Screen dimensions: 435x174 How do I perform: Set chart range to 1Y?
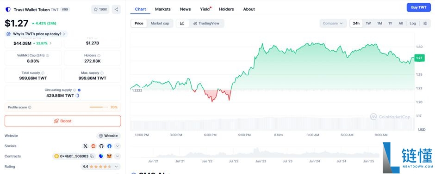click(390, 24)
